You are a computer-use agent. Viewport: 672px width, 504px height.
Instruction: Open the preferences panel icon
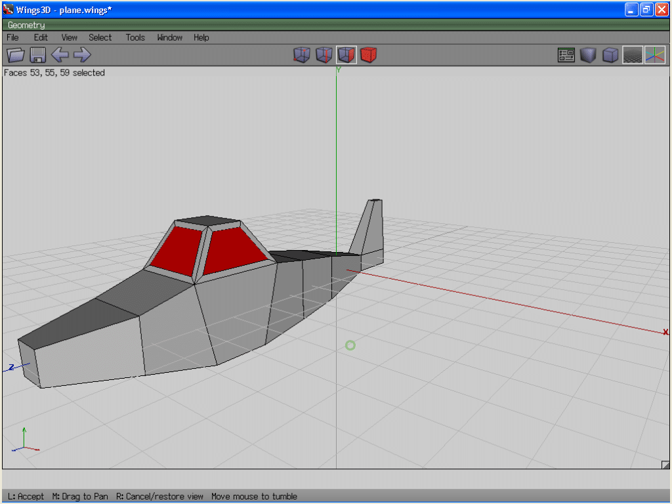566,55
